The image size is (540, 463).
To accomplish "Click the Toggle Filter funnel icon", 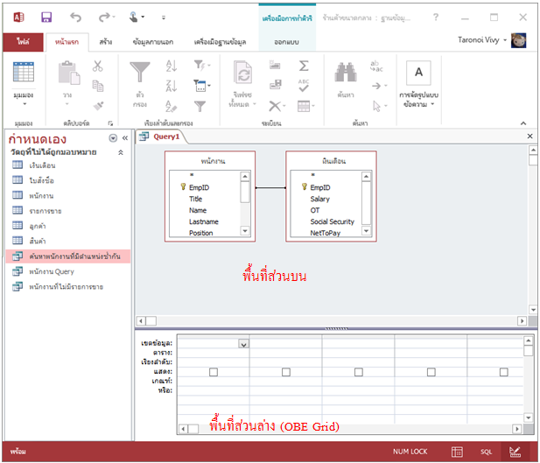I will pos(200,106).
